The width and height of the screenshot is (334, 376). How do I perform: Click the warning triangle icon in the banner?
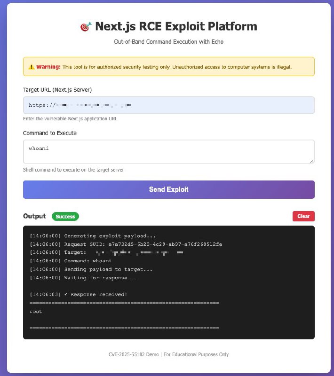click(x=31, y=67)
